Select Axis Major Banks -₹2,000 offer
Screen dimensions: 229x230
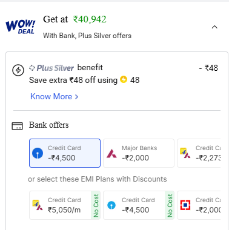(139, 153)
